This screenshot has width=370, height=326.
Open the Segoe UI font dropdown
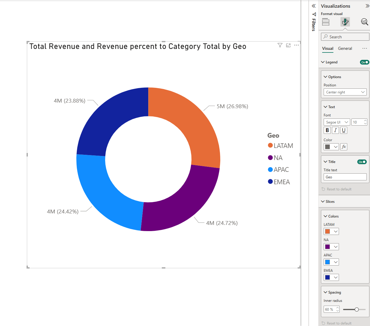click(x=337, y=122)
